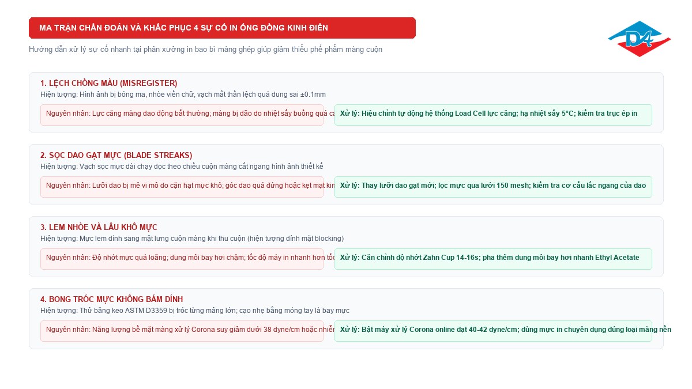The image size is (692, 389).
Task: Click the cause box starting "Độ nhớt mực quá loãng"
Action: pyautogui.click(x=182, y=259)
